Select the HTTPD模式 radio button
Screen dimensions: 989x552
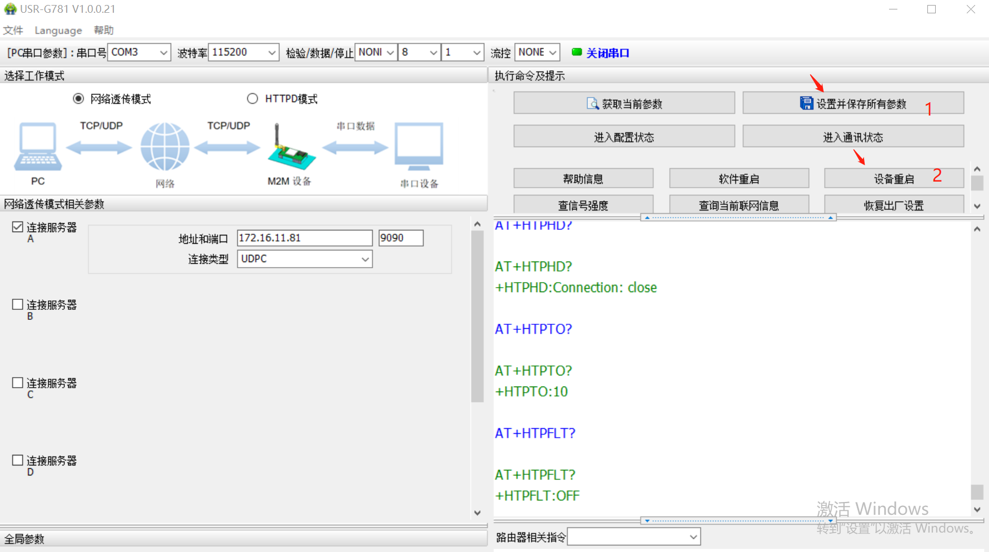coord(253,99)
